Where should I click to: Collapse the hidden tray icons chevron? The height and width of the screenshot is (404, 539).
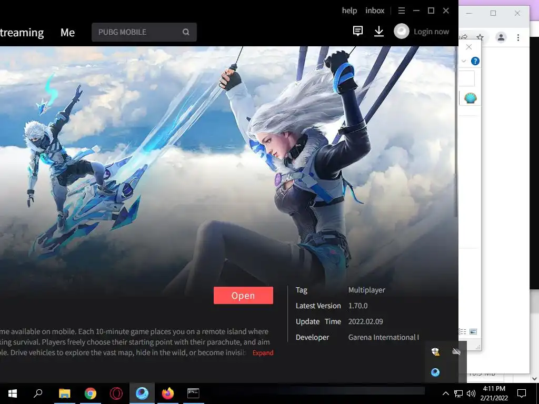click(x=445, y=393)
